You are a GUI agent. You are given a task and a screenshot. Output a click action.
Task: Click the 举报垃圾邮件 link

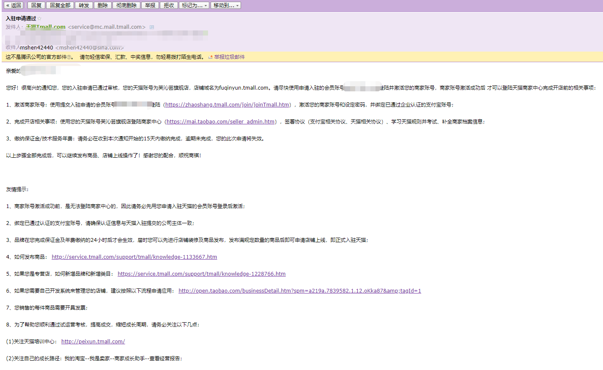point(229,57)
